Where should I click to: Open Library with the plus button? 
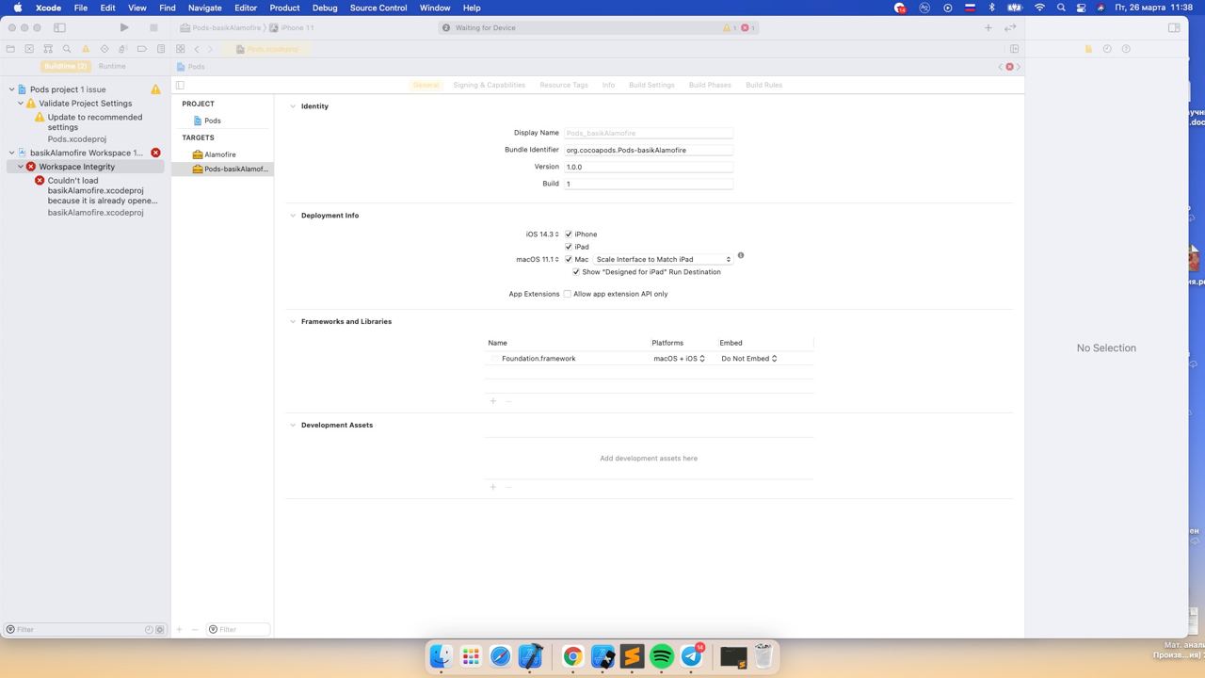point(988,27)
